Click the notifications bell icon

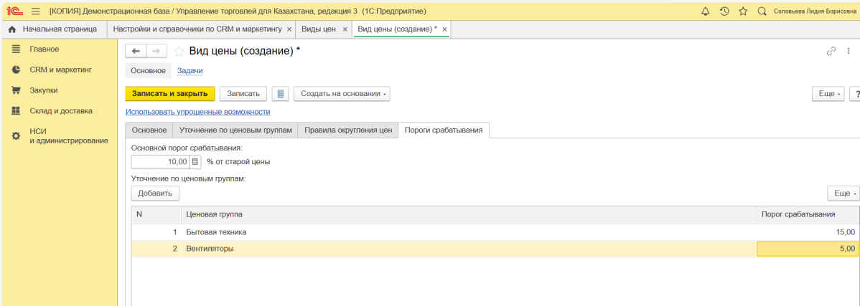pos(705,11)
